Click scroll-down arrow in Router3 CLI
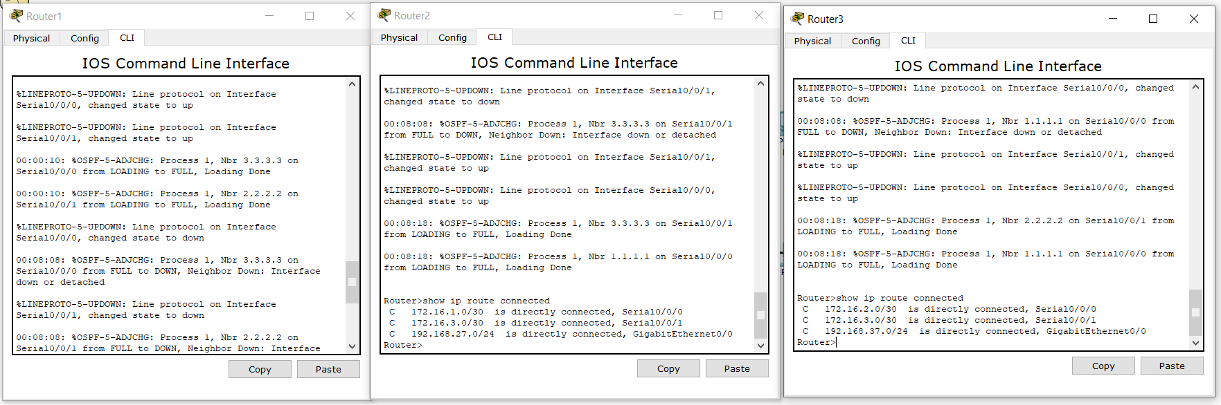This screenshot has height=405, width=1221. (x=1195, y=342)
